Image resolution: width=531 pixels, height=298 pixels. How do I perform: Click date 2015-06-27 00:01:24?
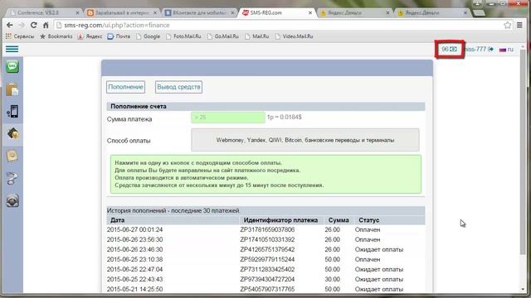[134, 229]
